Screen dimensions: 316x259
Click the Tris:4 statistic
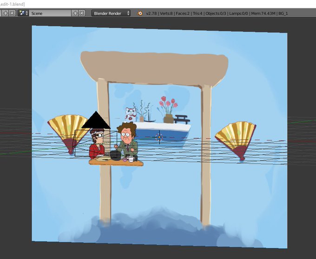click(x=197, y=13)
